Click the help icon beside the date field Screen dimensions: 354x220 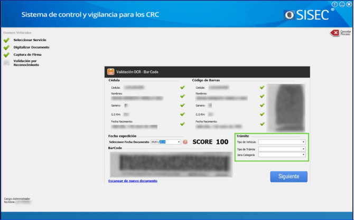click(x=185, y=142)
